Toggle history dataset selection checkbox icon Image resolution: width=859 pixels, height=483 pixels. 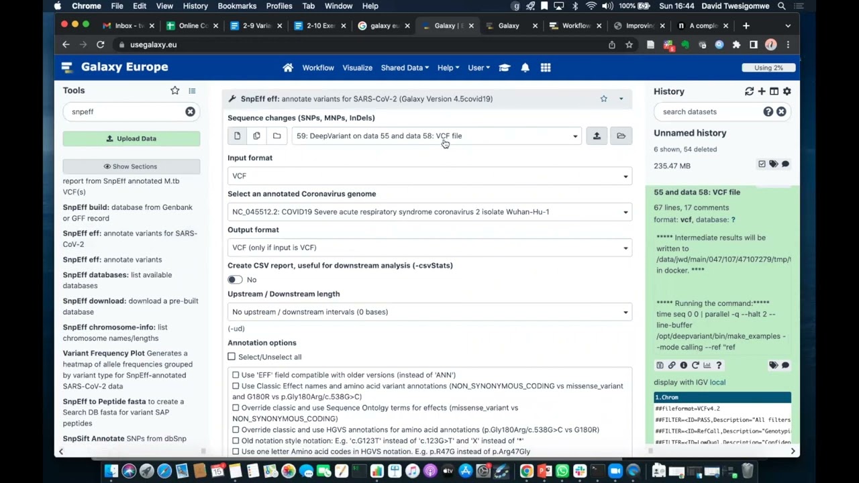[762, 164]
